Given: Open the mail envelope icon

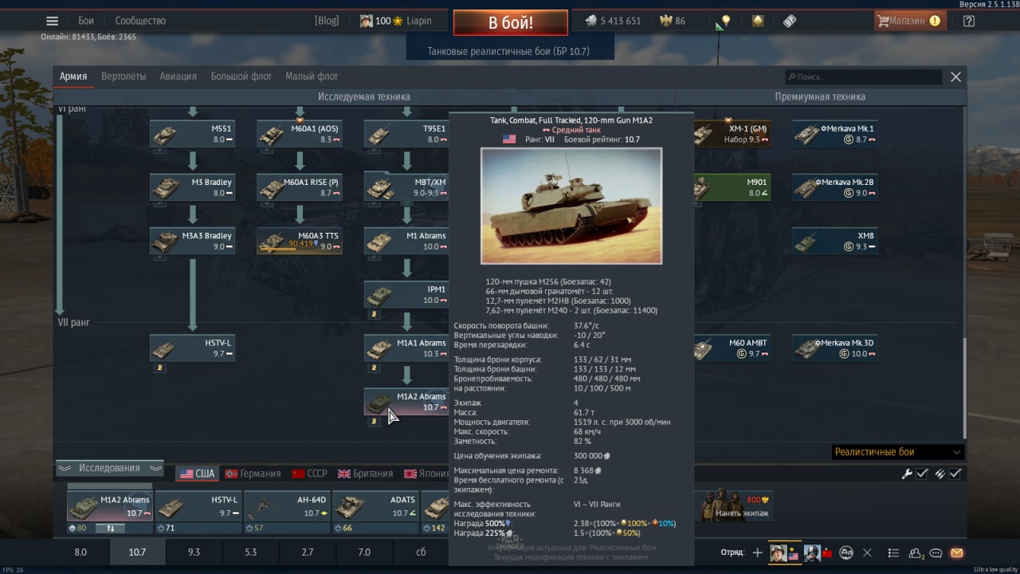Looking at the screenshot, I should [x=956, y=552].
